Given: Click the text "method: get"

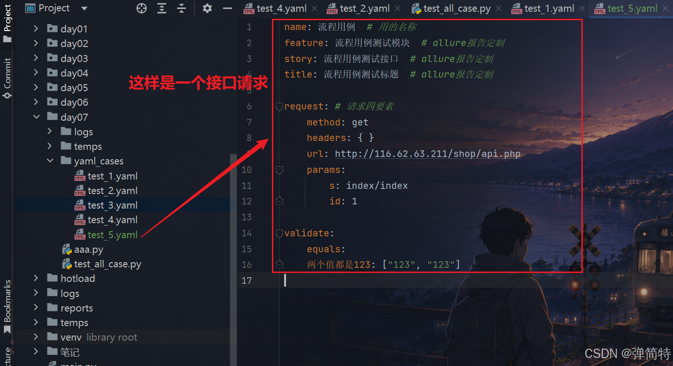Looking at the screenshot, I should (x=338, y=122).
